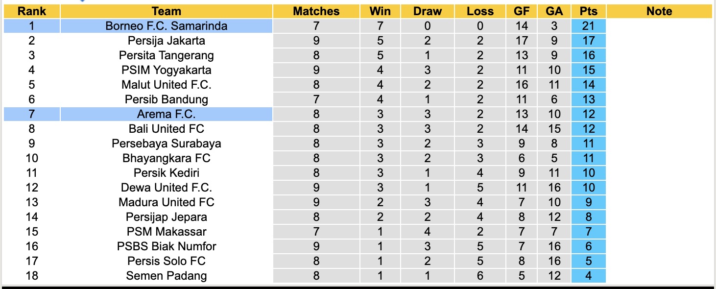Select the Matches column header

(316, 11)
